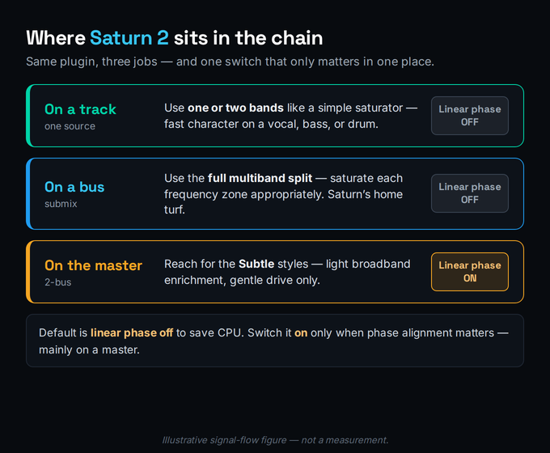Select the 'On the master' heading
Image resolution: width=550 pixels, height=453 pixels.
coord(93,265)
